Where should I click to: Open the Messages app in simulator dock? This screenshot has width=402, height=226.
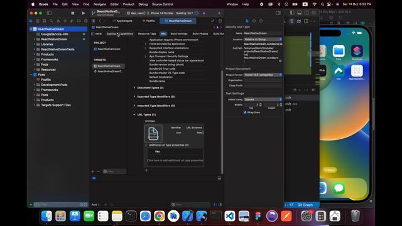click(339, 188)
